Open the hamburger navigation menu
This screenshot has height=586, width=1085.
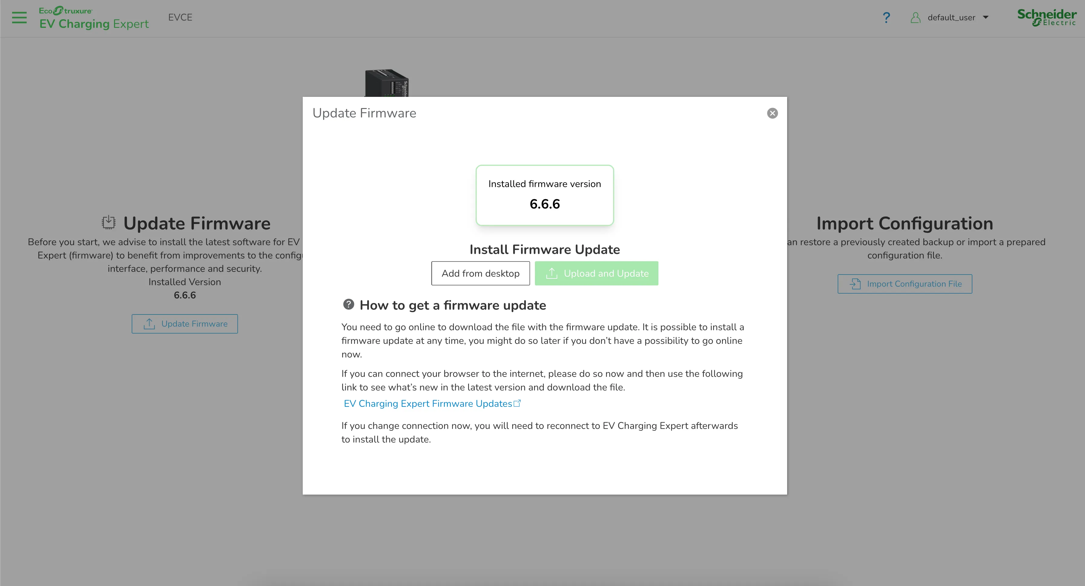[19, 18]
